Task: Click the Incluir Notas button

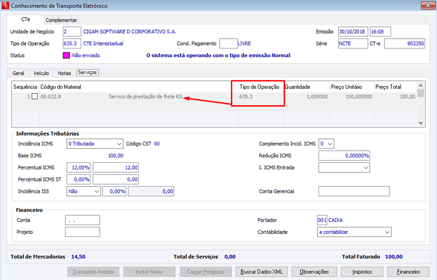Action: tap(149, 272)
